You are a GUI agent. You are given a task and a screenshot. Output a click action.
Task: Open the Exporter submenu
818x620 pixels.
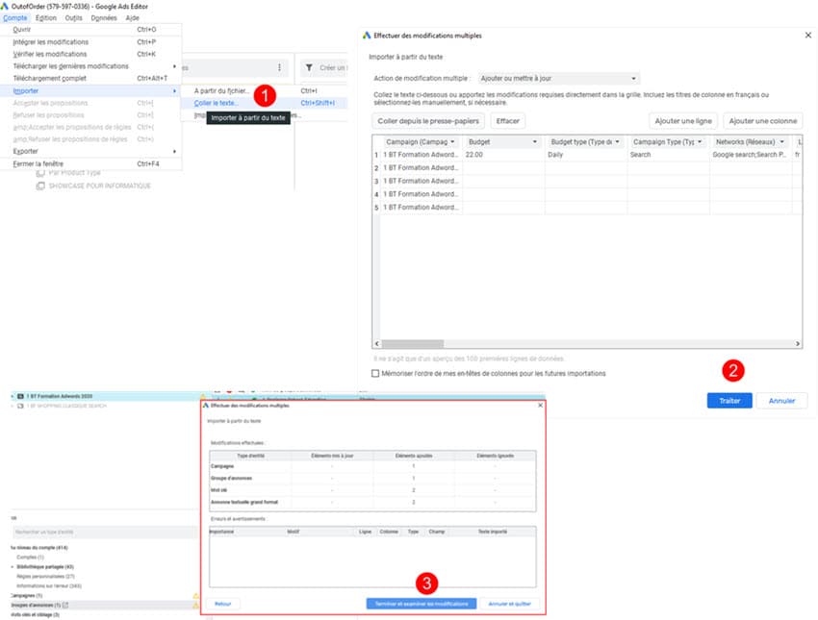[91, 151]
